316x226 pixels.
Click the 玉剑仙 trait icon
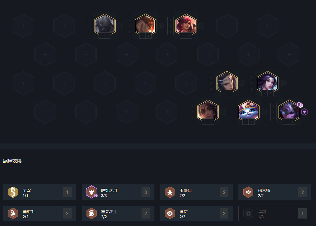170,192
